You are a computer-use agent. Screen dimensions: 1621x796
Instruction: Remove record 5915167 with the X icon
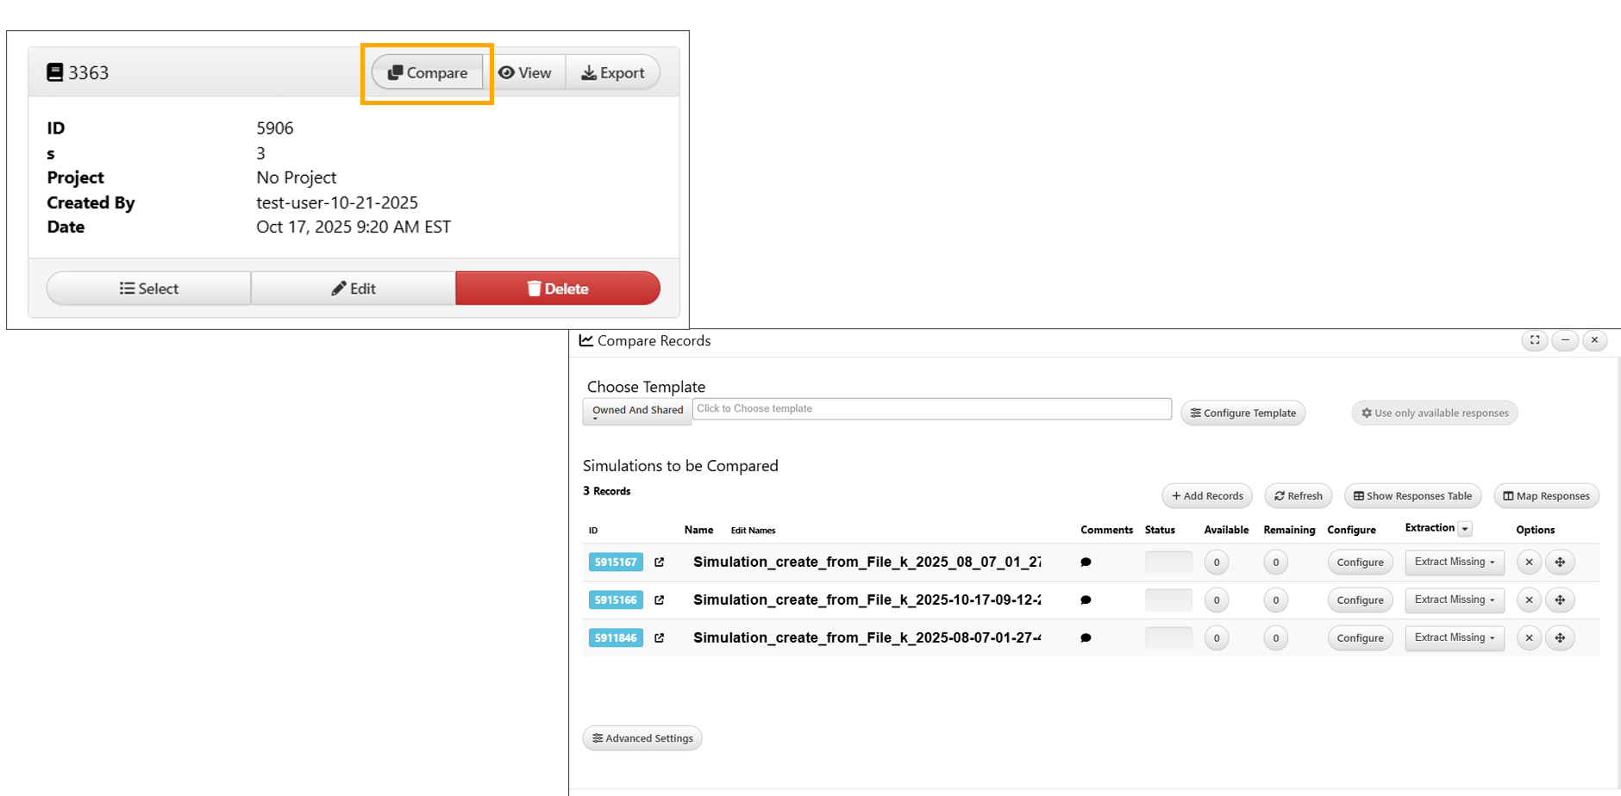click(x=1529, y=563)
